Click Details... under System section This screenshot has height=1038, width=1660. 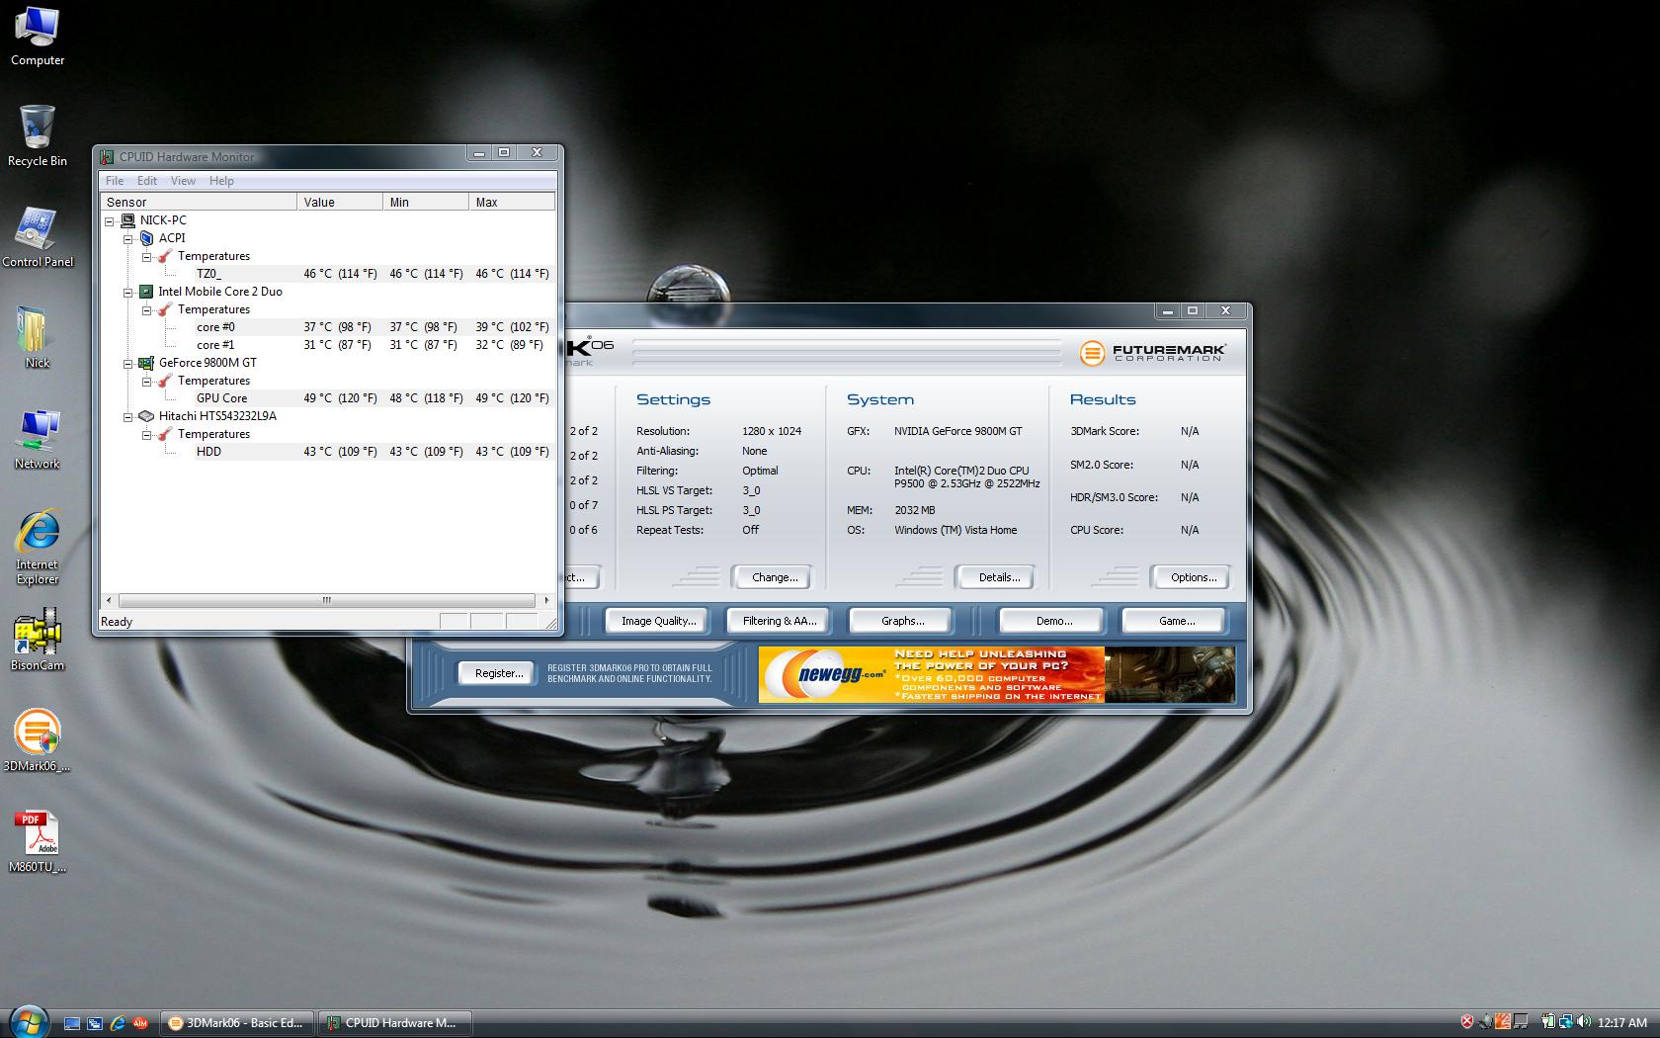pyautogui.click(x=998, y=577)
